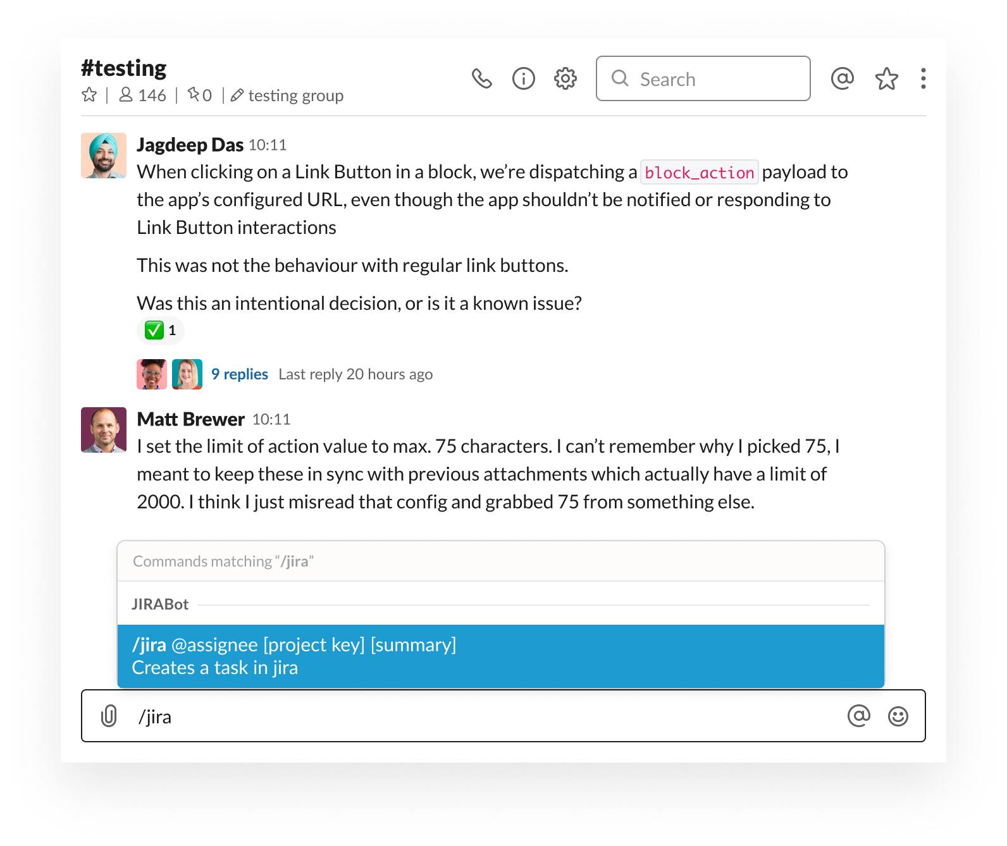Viewport: 1007px width, 846px height.
Task: Start a call with the phone icon
Action: (482, 78)
